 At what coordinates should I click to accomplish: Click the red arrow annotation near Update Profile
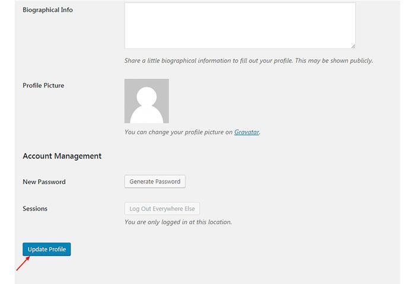pos(23,263)
